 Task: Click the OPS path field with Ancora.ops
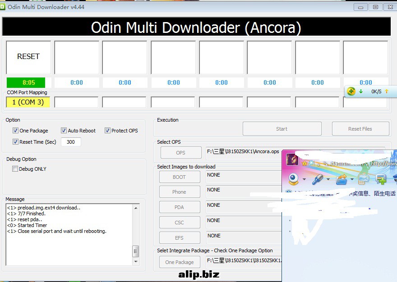click(244, 153)
